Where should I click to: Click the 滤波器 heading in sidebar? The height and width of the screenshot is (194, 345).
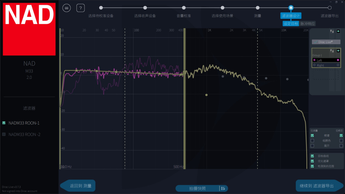[x=29, y=108]
